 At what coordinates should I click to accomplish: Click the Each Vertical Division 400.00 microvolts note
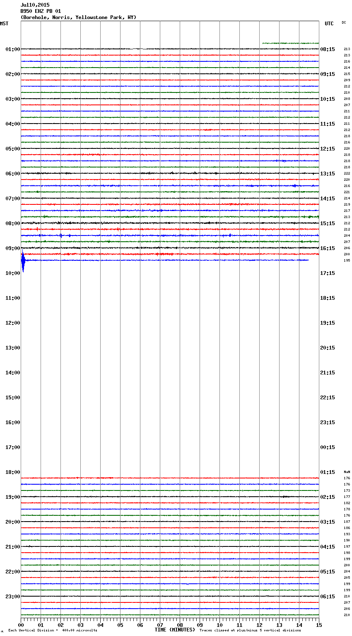coord(53,630)
